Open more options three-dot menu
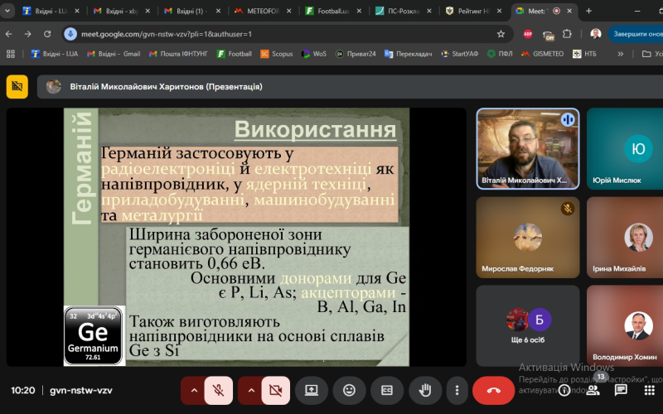663x414 pixels. pos(457,390)
